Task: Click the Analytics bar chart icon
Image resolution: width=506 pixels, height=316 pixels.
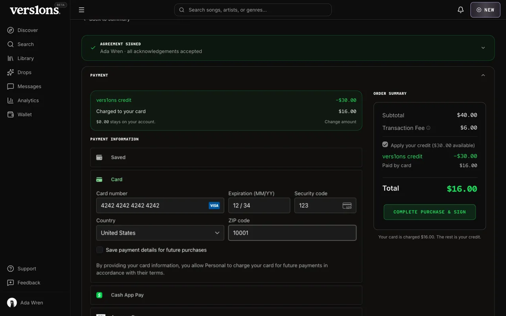Action: (11, 100)
